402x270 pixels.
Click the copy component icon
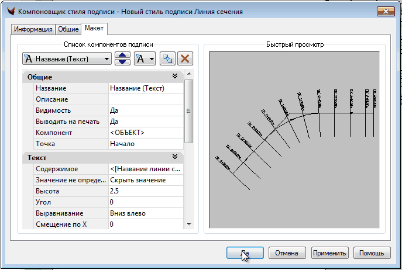click(x=167, y=58)
